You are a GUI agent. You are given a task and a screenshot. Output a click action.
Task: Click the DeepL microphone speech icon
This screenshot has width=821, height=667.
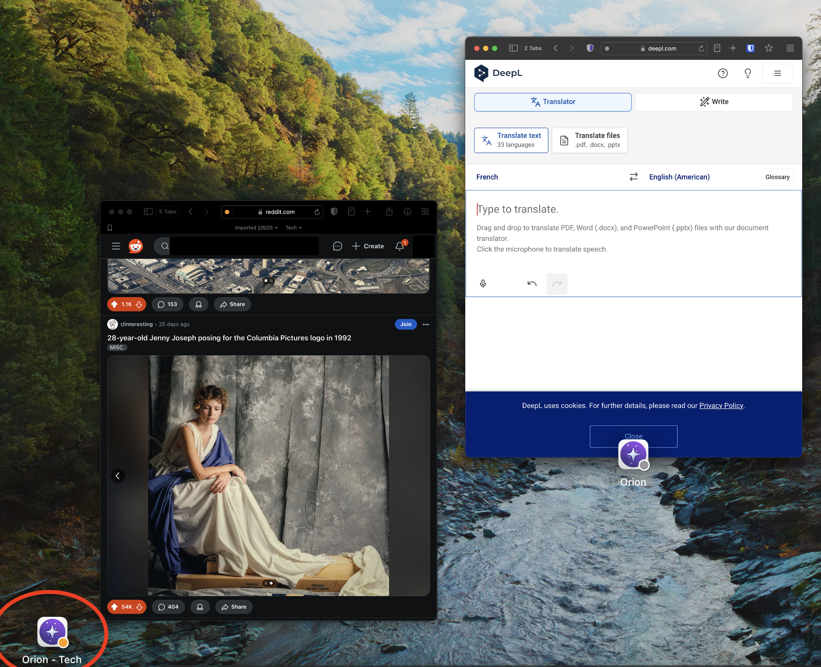pyautogui.click(x=483, y=283)
